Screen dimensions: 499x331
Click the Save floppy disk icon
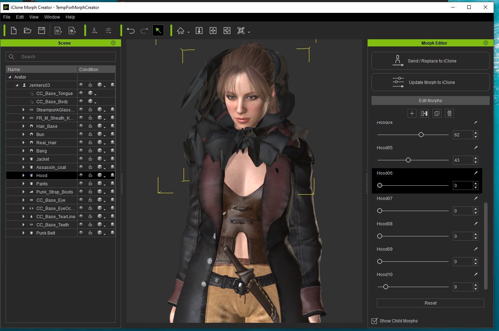click(x=41, y=31)
